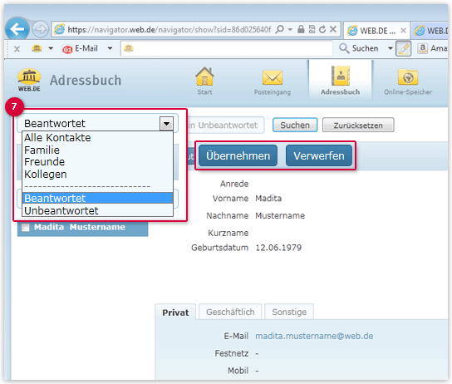
Task: Click the Verwerfen button
Action: tap(319, 155)
